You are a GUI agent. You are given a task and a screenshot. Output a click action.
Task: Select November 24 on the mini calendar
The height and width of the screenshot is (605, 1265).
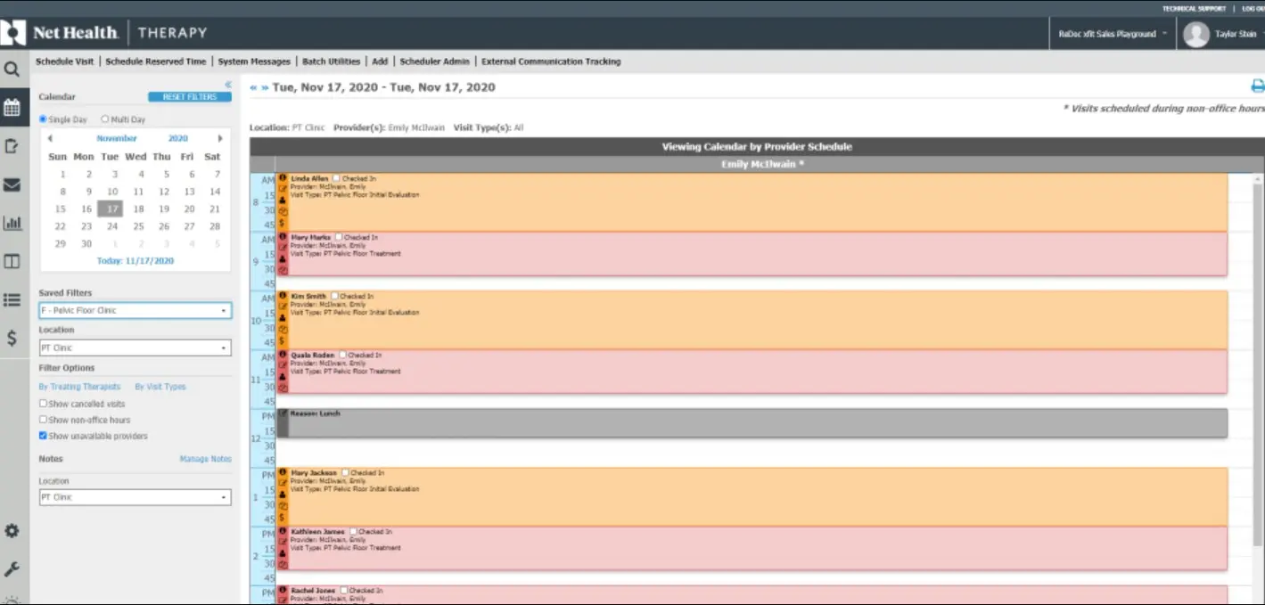(110, 225)
